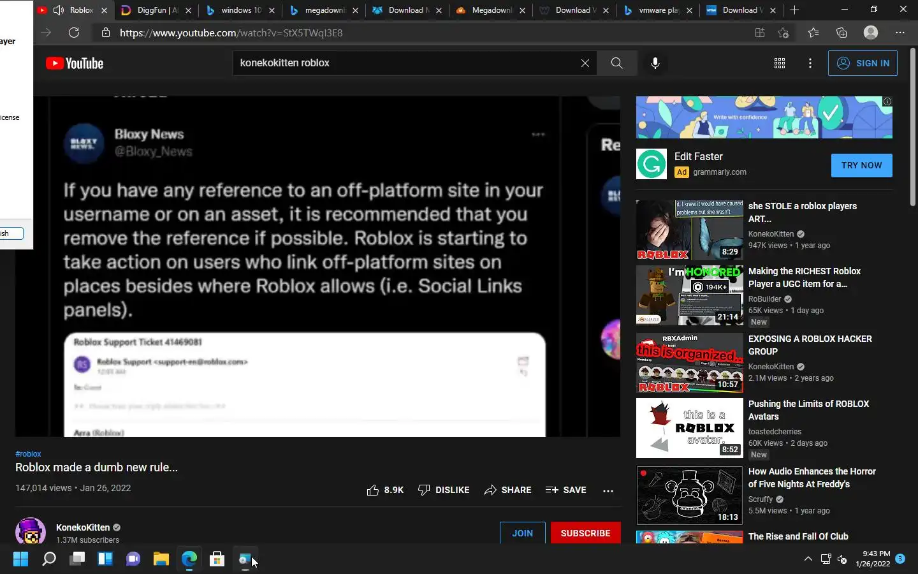
Task: View site info lock icon
Action: coord(106,33)
